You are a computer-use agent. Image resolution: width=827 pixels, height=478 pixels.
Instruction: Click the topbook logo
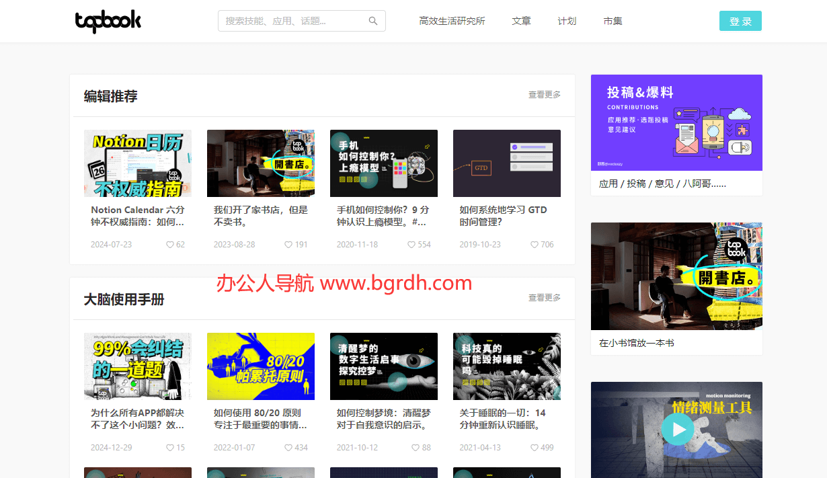(108, 21)
